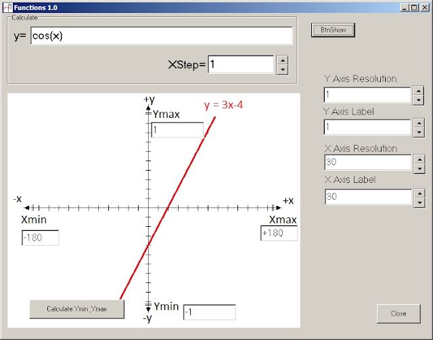Click the Close button
The image size is (433, 340).
(x=398, y=314)
